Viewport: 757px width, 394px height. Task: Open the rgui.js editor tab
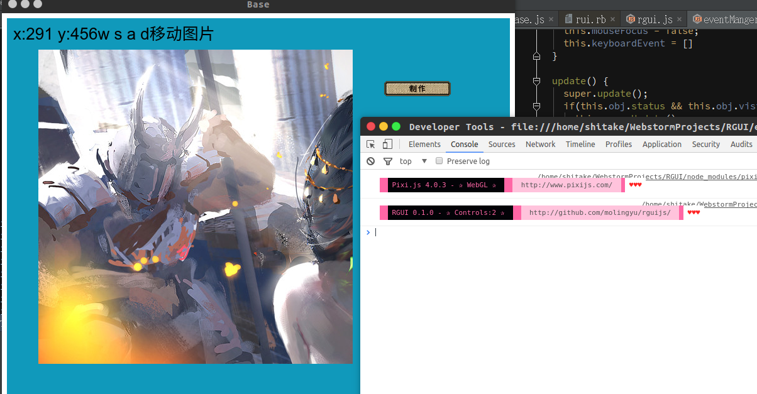click(655, 19)
